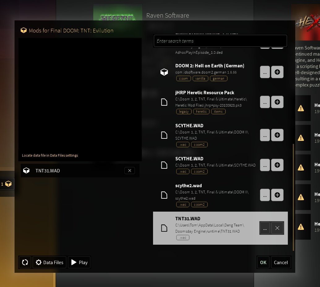
Task: Select the 'DOOM 2: Hell on Earth (German)' title
Action: [x=210, y=66]
